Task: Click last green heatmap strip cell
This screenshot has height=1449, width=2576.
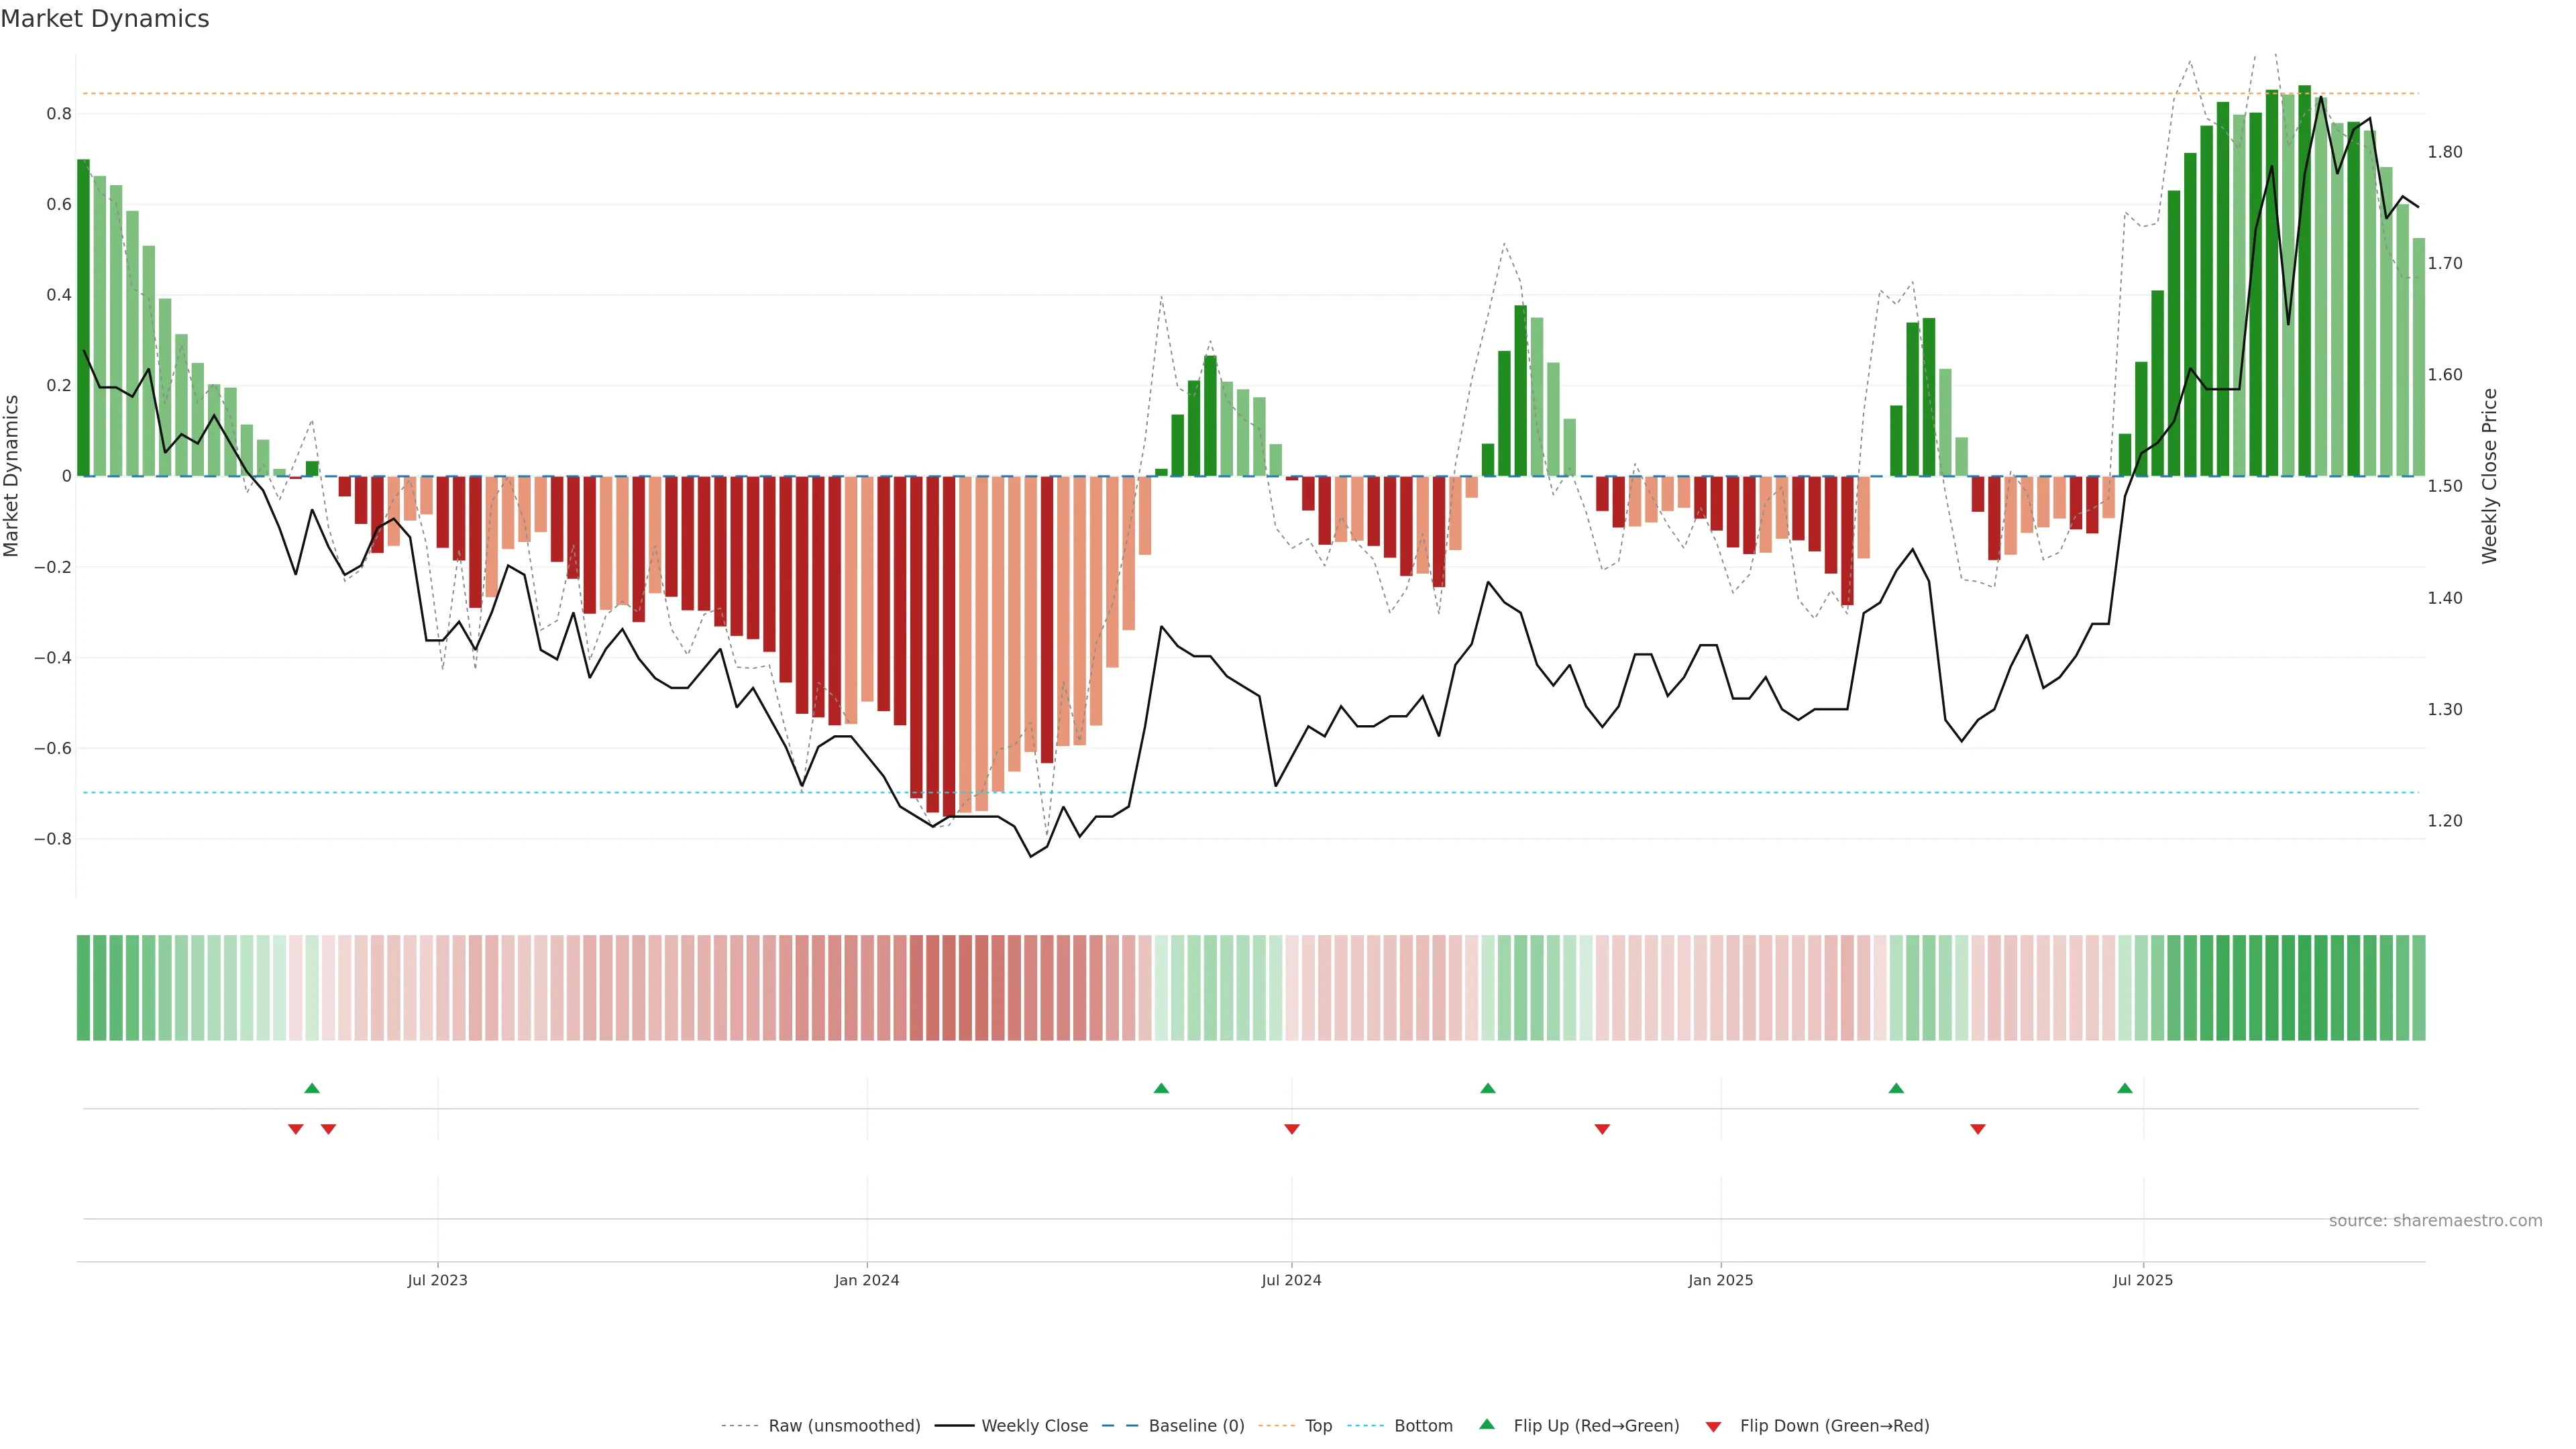Action: 2418,988
